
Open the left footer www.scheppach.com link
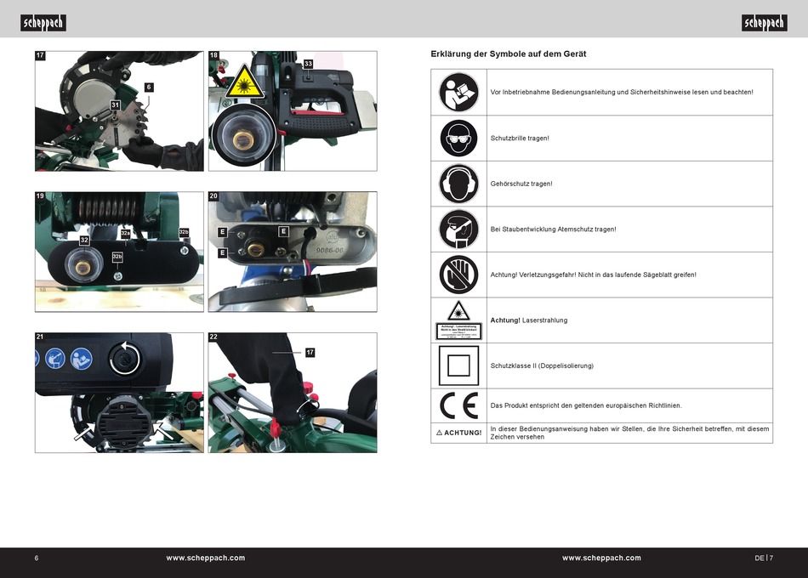click(205, 558)
